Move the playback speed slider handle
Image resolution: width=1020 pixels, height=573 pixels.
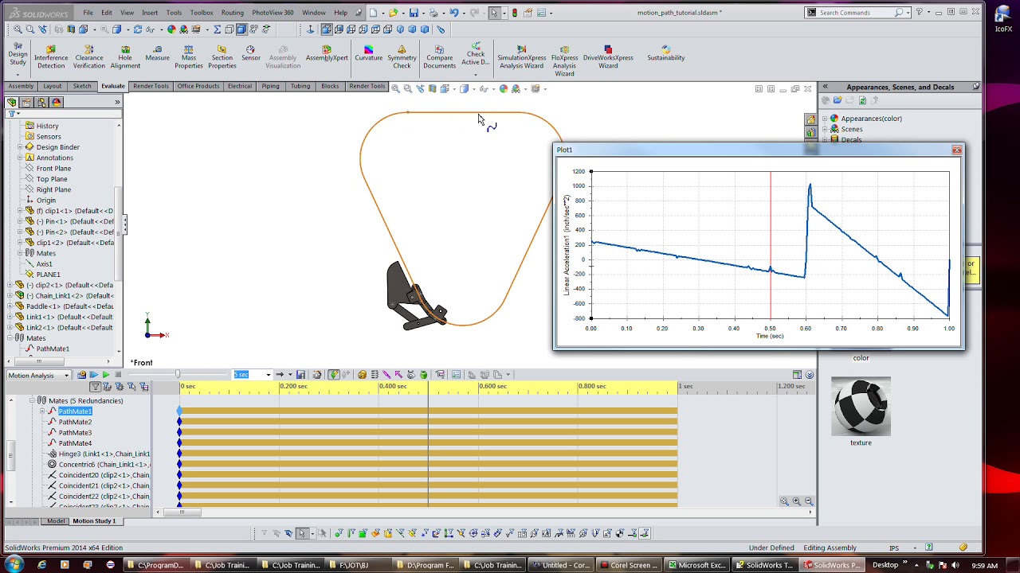178,375
